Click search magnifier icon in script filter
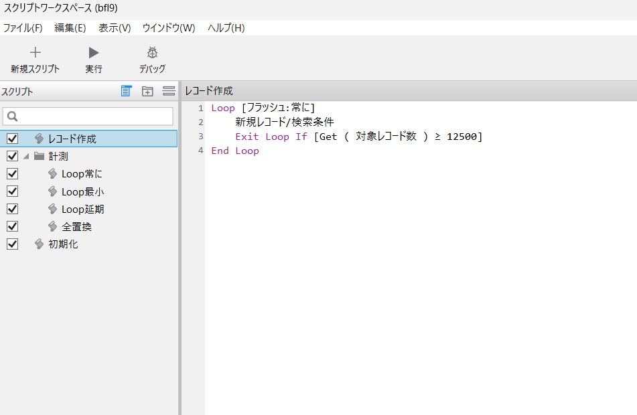Screen dimensions: 637x415 (x=13, y=116)
